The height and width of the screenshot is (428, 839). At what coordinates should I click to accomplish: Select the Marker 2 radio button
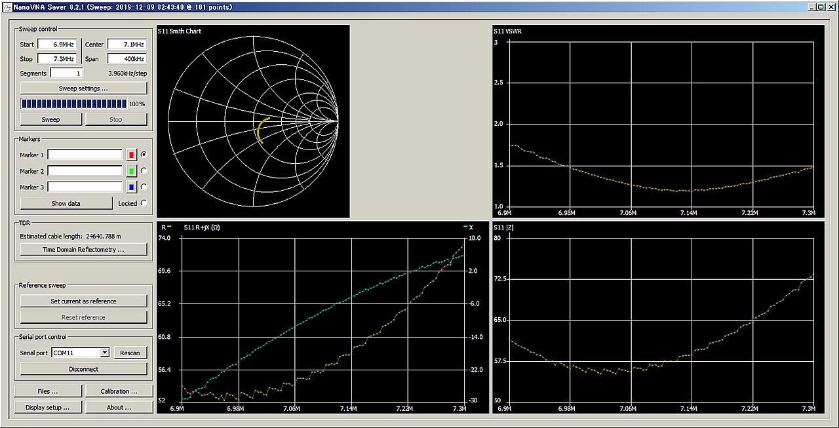coord(144,171)
